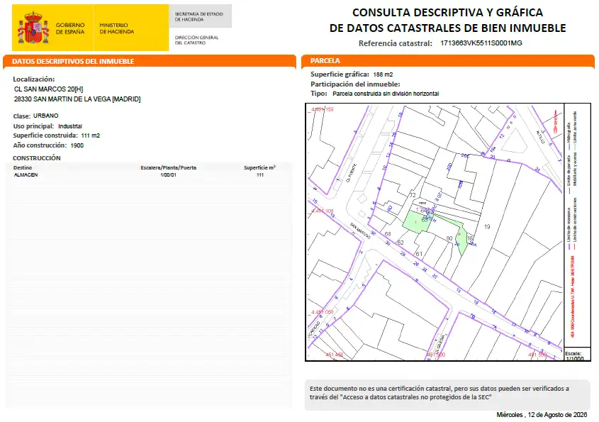
Task: Click the 'SAN MARCOS' street label on the map
Action: point(360,231)
